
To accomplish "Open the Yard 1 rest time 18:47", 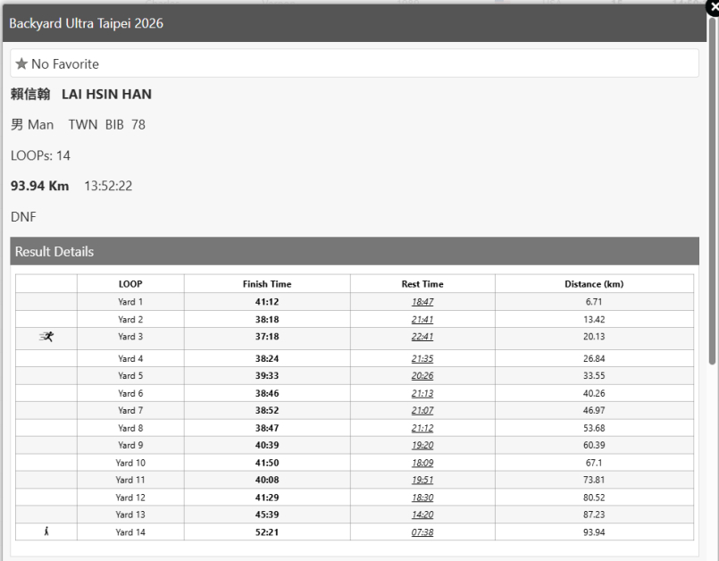I will click(422, 302).
